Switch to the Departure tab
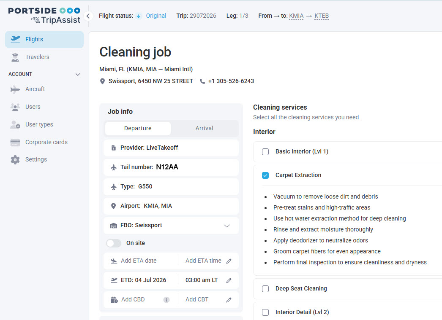Image resolution: width=442 pixels, height=320 pixels. tap(138, 129)
